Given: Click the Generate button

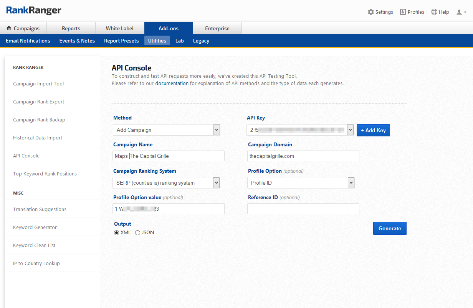Looking at the screenshot, I should pos(390,228).
